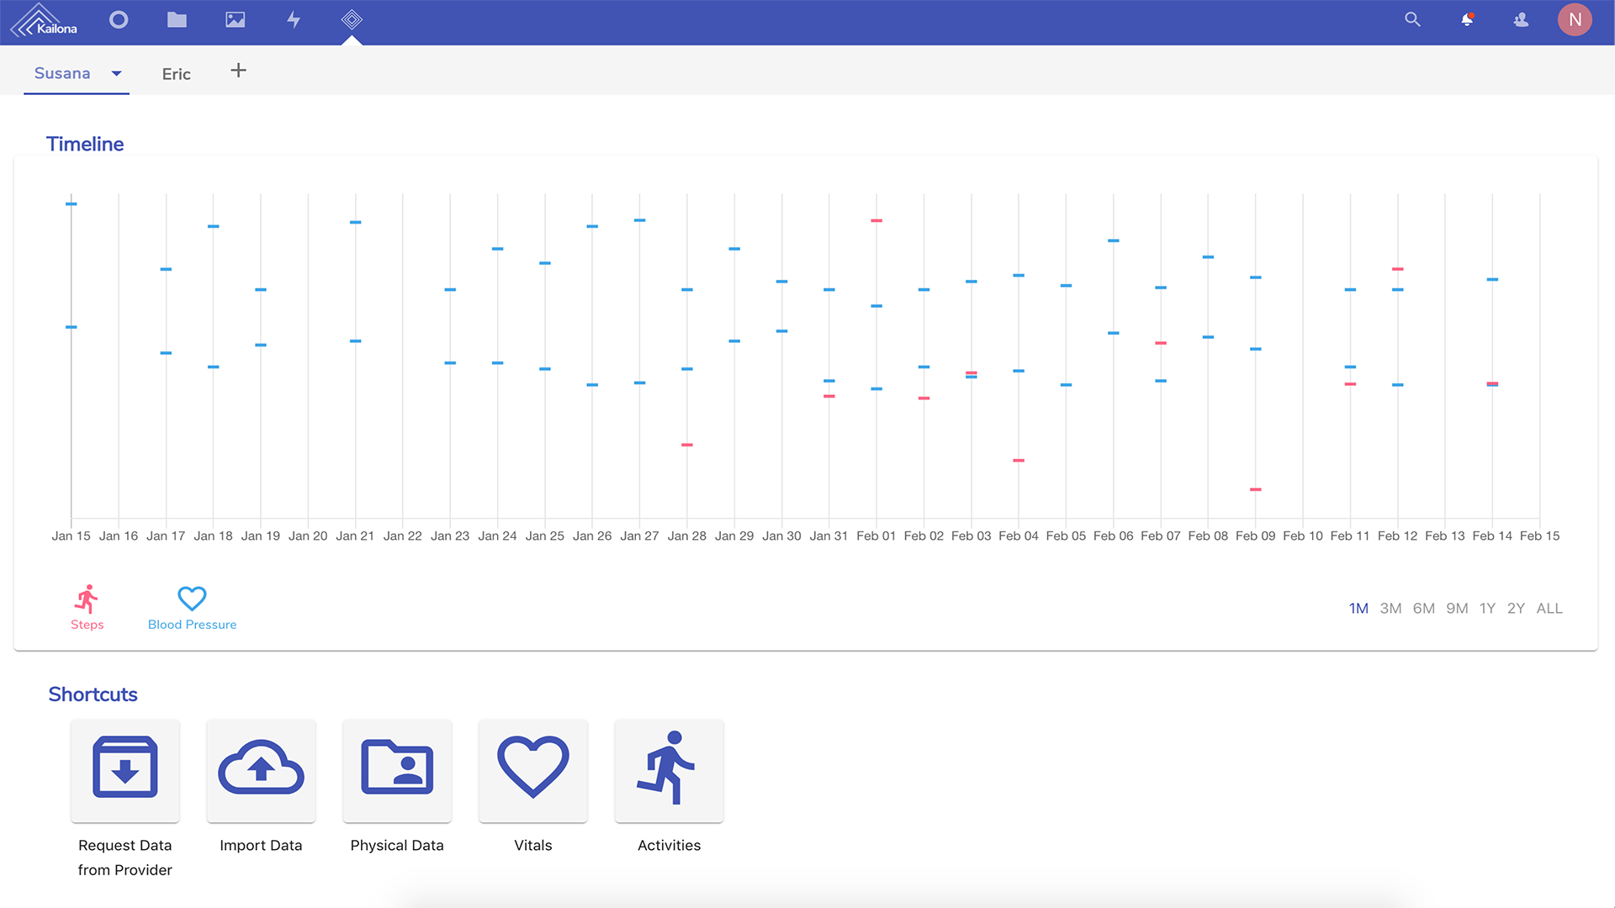Click the Kailona logo

44,20
